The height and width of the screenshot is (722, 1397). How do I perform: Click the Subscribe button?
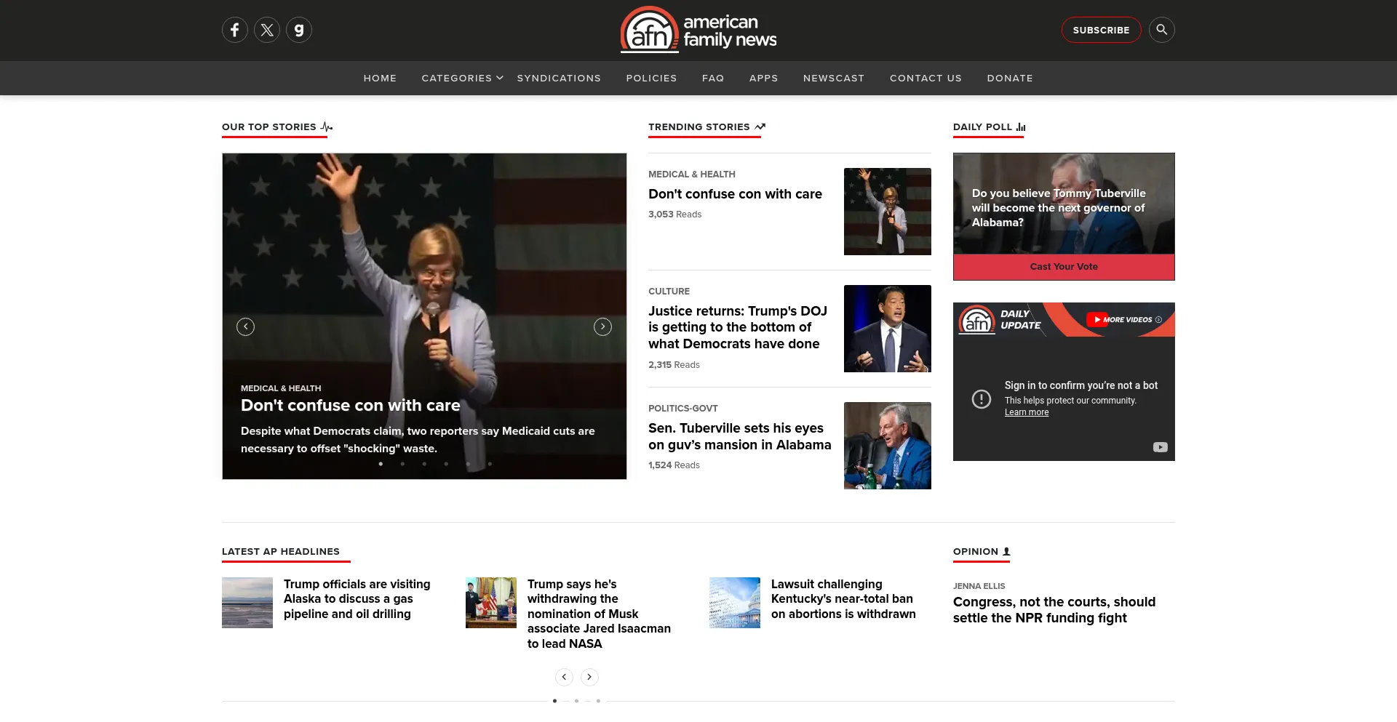click(x=1101, y=30)
